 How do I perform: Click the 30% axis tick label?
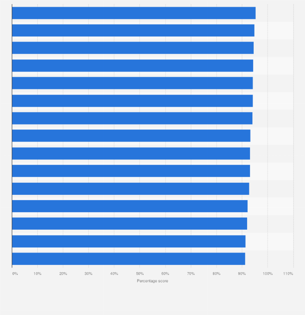pos(89,274)
